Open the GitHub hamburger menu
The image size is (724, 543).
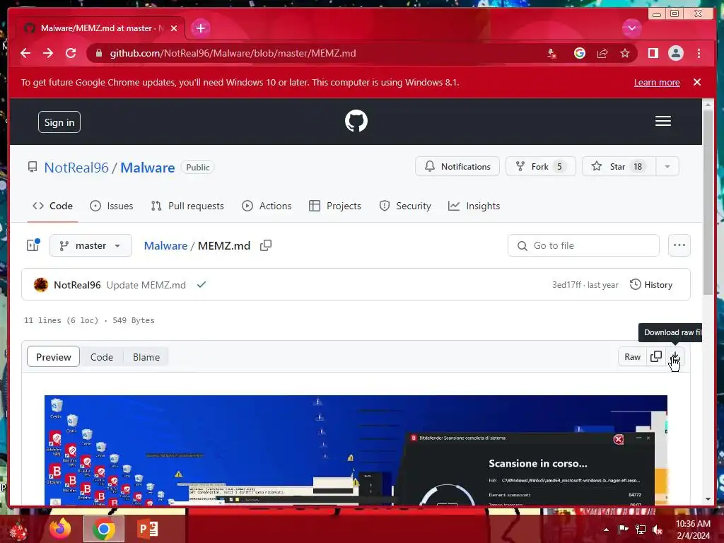[662, 121]
